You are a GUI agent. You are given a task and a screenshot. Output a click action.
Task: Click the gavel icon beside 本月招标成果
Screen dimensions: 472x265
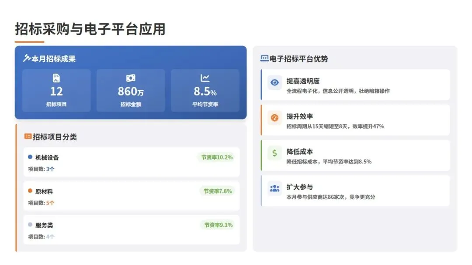tap(27, 58)
